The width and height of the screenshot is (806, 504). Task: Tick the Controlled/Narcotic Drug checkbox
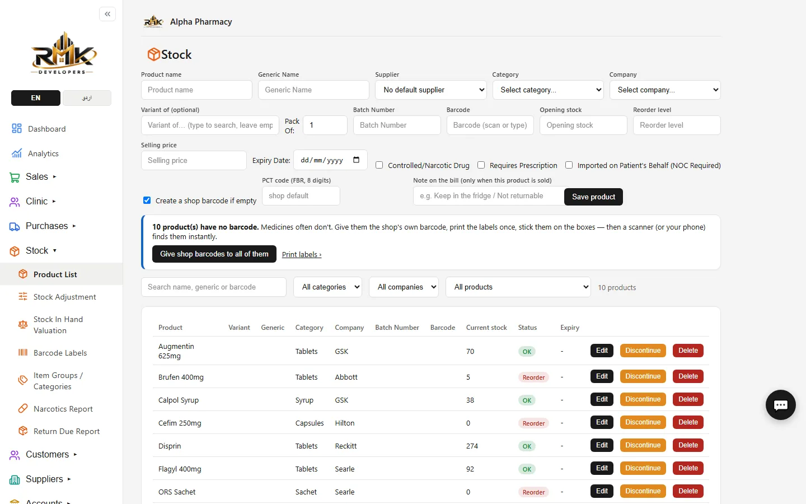[x=379, y=165]
